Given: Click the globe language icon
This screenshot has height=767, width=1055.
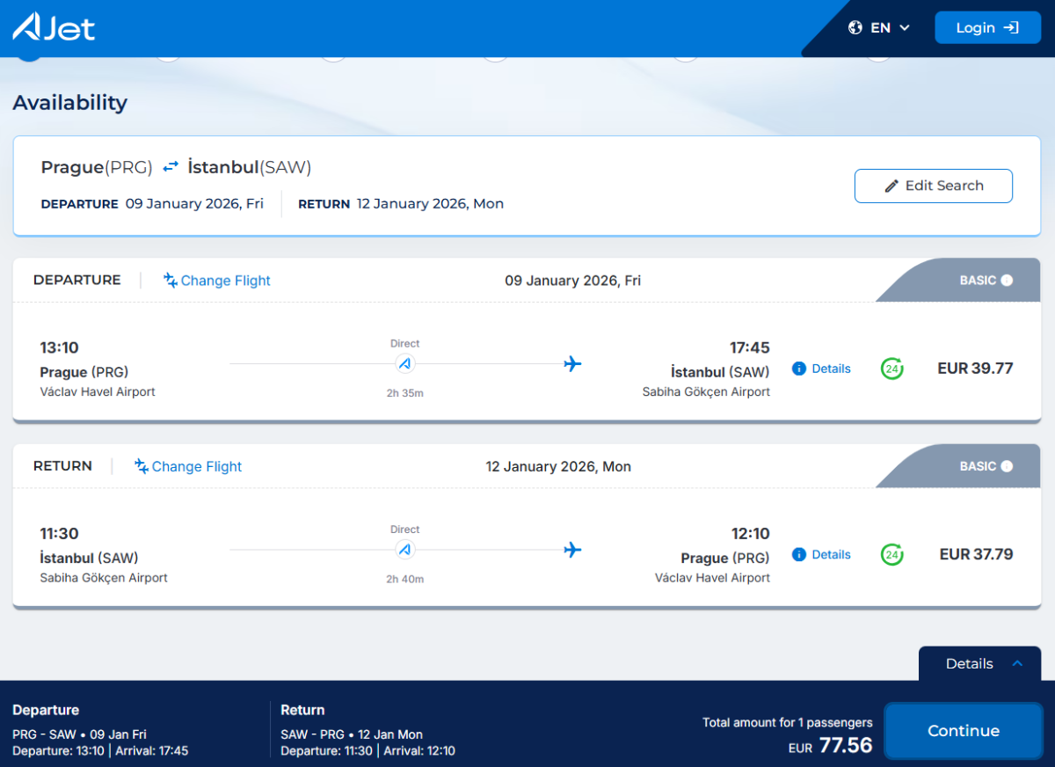Looking at the screenshot, I should [x=855, y=28].
